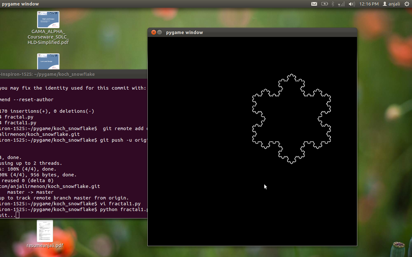Minimize the pygame window
412x257 pixels.
pos(159,32)
